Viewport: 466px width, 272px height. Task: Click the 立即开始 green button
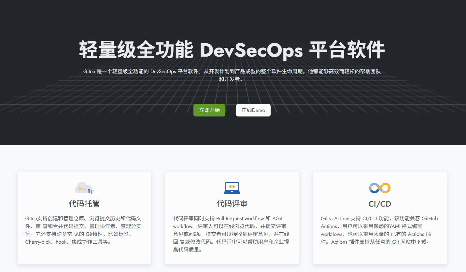coord(209,110)
